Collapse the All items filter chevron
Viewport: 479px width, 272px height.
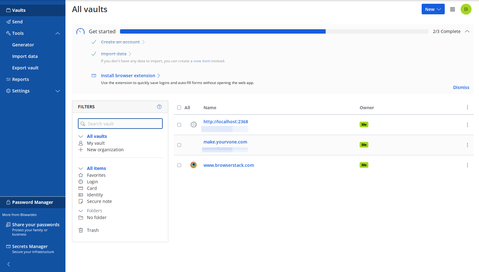click(81, 168)
